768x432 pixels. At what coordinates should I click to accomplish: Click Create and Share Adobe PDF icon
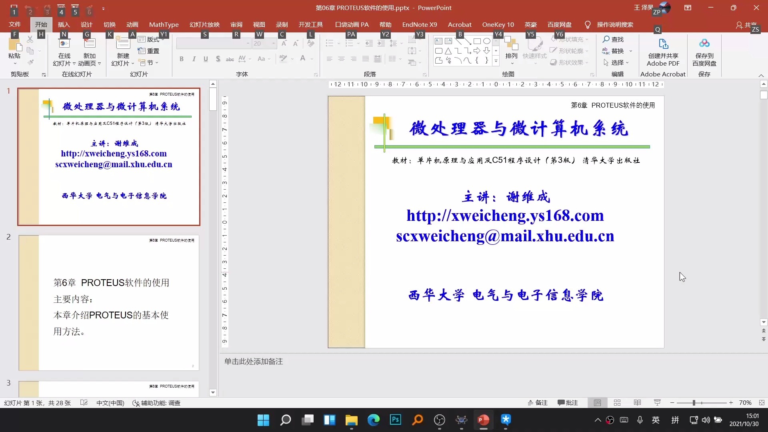coord(663,44)
